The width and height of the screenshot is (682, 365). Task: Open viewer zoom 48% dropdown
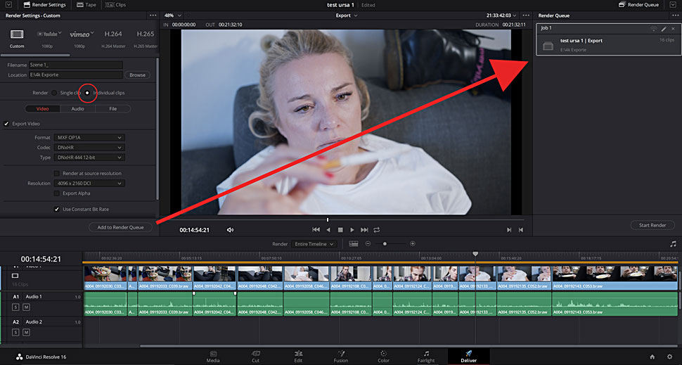pyautogui.click(x=173, y=15)
